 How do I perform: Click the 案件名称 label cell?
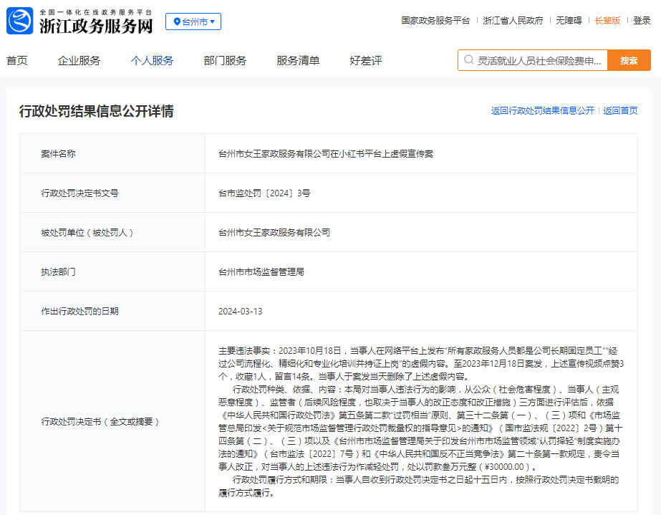[112, 153]
